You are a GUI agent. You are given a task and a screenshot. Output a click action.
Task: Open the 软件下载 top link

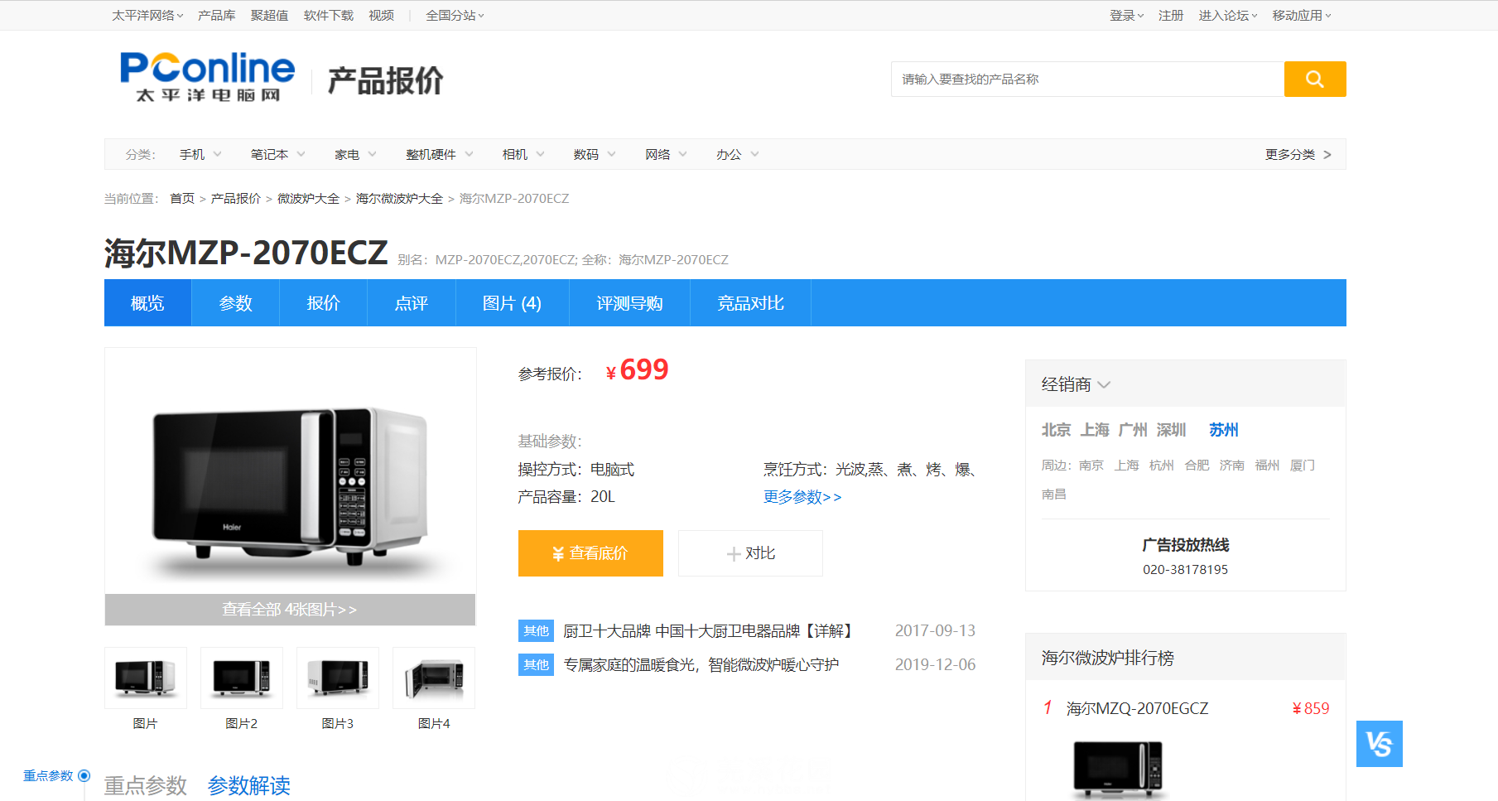coord(329,15)
